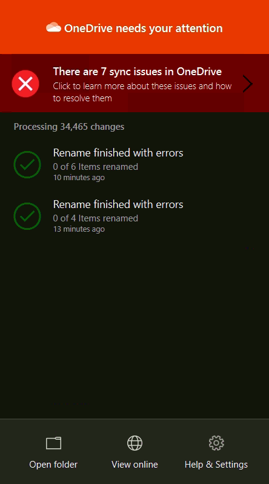The width and height of the screenshot is (269, 484).
Task: Expand sync issues with the right chevron
Action: point(247,84)
